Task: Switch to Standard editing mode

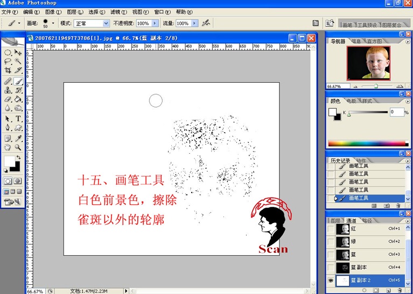Action: [x=8, y=181]
